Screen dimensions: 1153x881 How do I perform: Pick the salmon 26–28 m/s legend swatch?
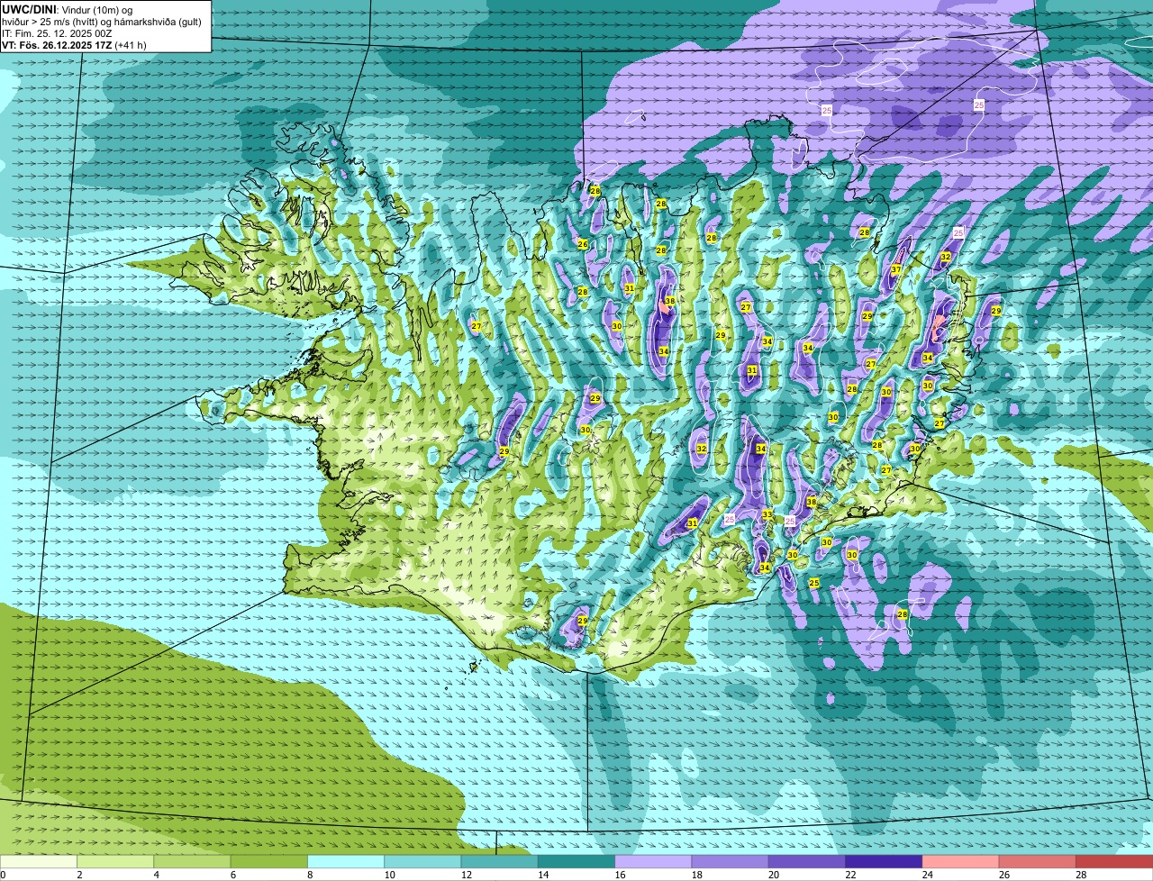click(x=1038, y=861)
